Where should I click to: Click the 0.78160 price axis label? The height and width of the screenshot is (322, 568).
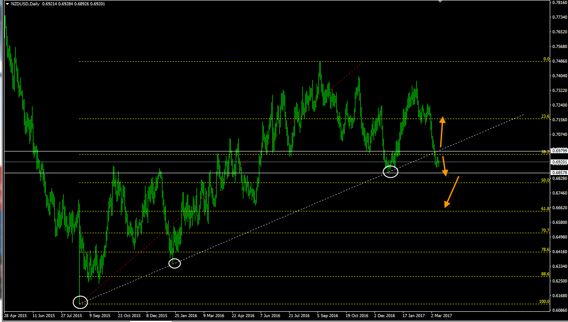tap(559, 3)
